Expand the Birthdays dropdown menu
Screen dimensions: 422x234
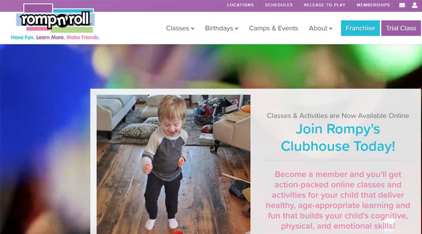tap(221, 28)
